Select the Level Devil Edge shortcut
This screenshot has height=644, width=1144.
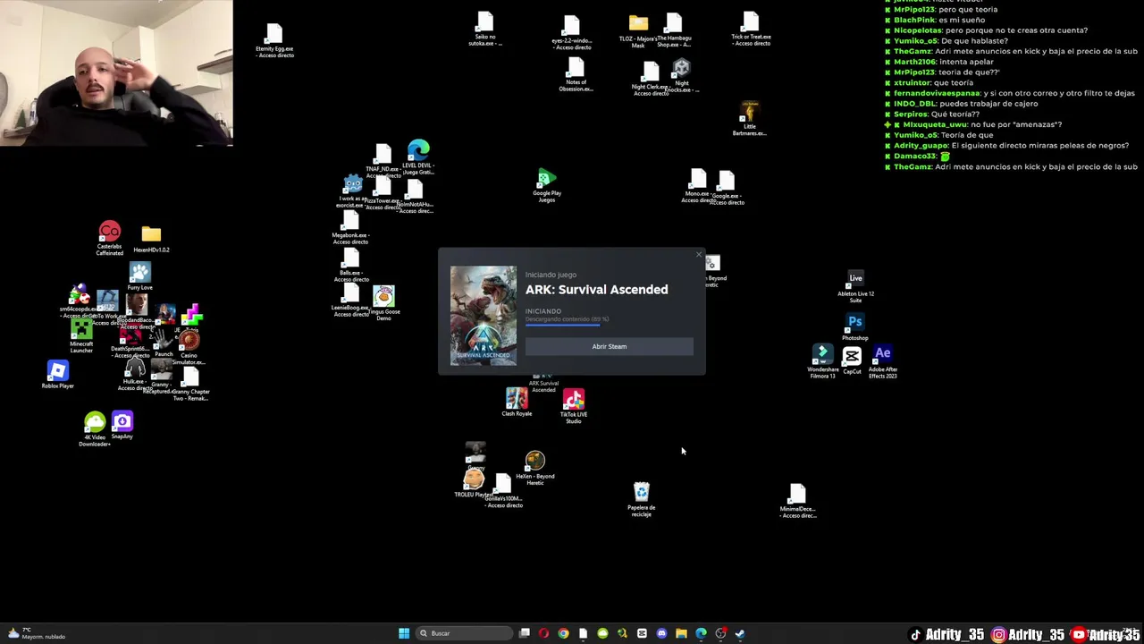pos(418,157)
